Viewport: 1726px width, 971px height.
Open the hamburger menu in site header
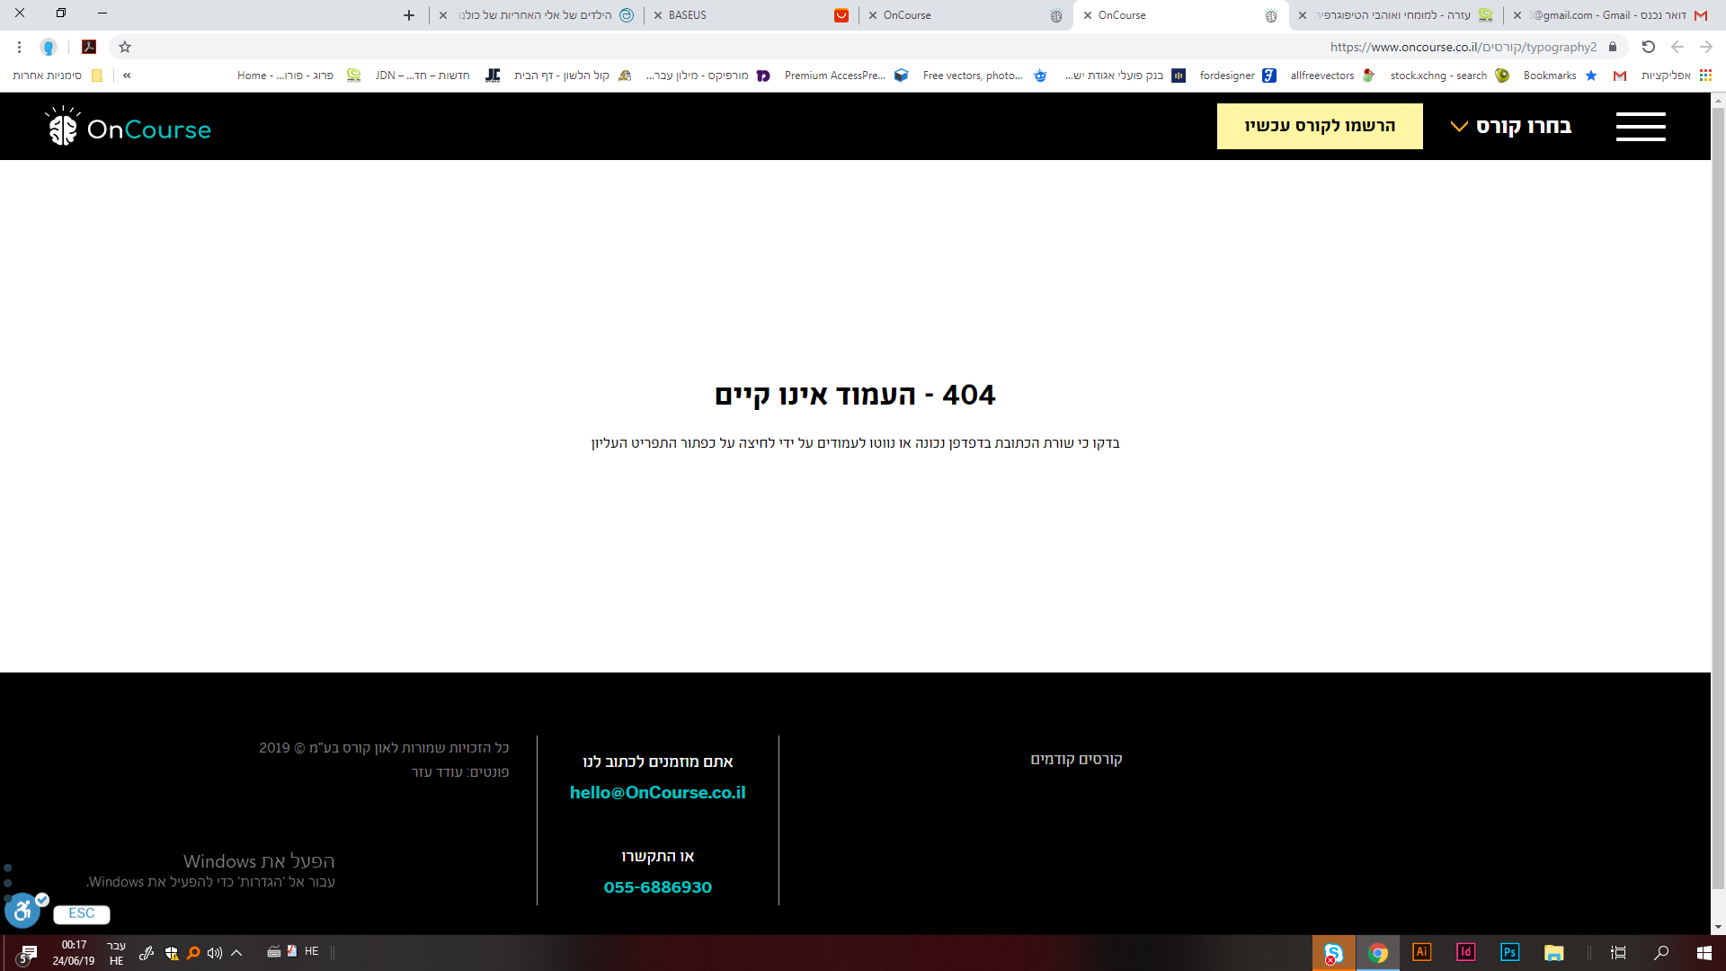click(x=1640, y=127)
